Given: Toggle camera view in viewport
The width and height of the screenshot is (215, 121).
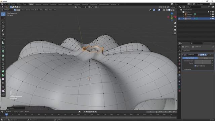Looking at the screenshot, I should (x=175, y=30).
